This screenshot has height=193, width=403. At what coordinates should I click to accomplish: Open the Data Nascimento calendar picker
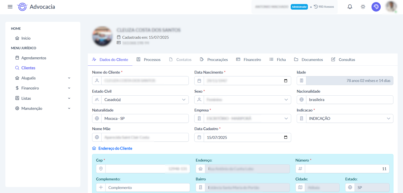click(x=286, y=81)
